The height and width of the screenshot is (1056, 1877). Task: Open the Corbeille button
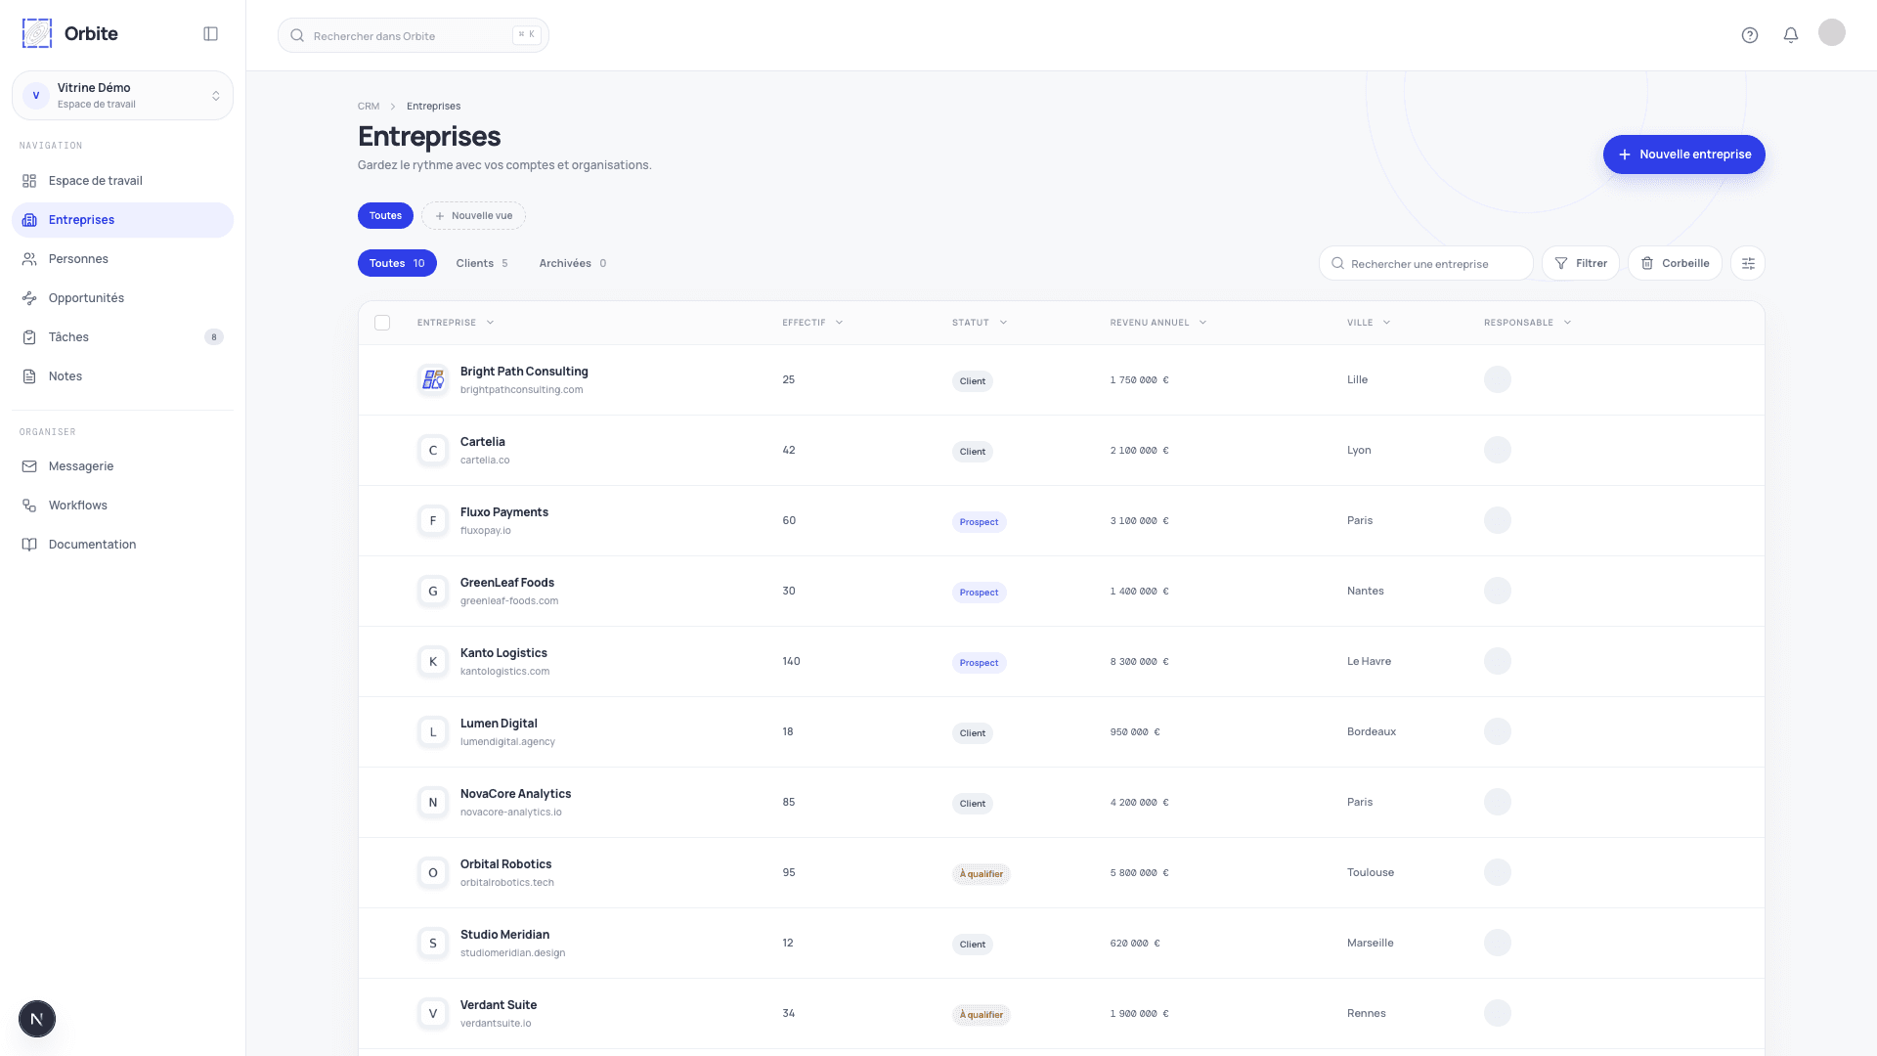(1675, 263)
